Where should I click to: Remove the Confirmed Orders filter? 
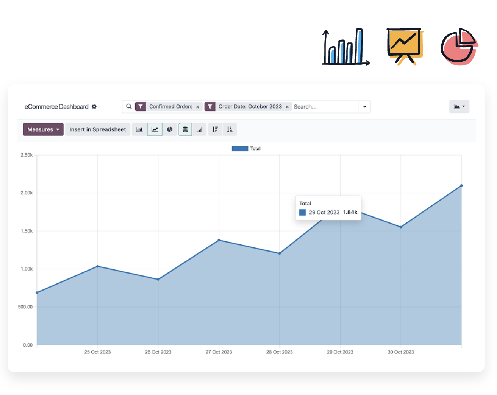pos(198,107)
